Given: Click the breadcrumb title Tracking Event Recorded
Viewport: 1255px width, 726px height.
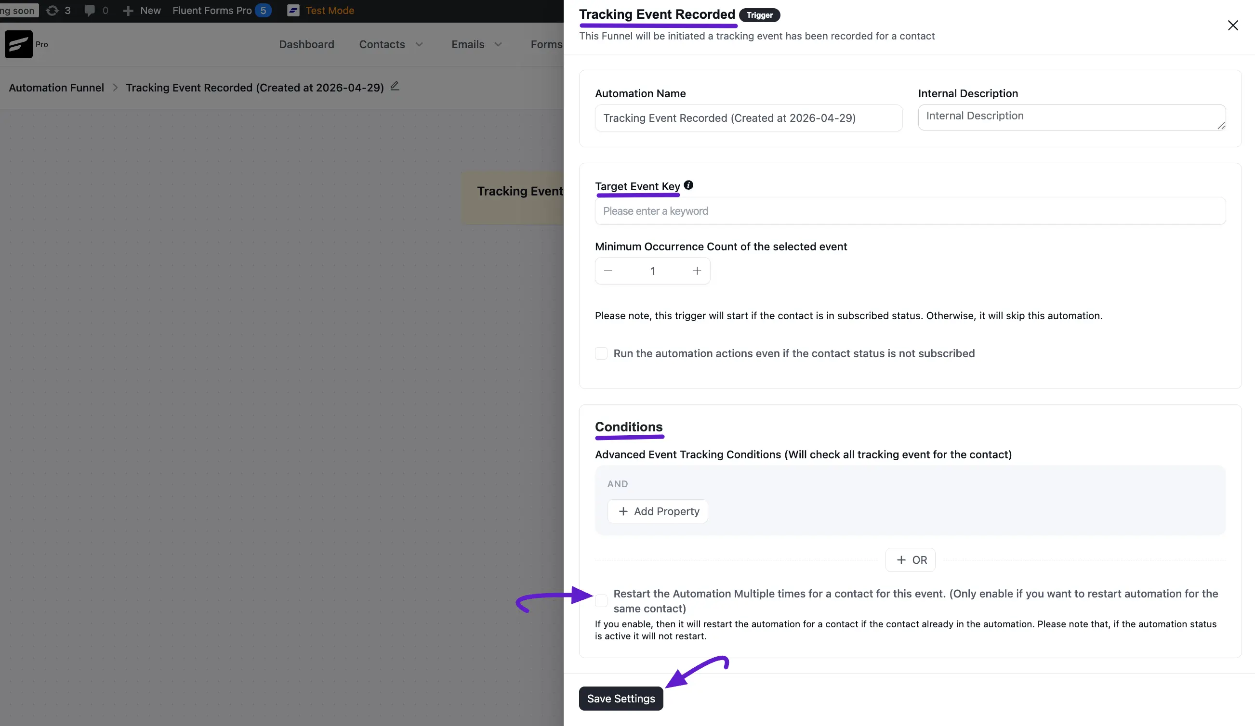Looking at the screenshot, I should click(254, 88).
